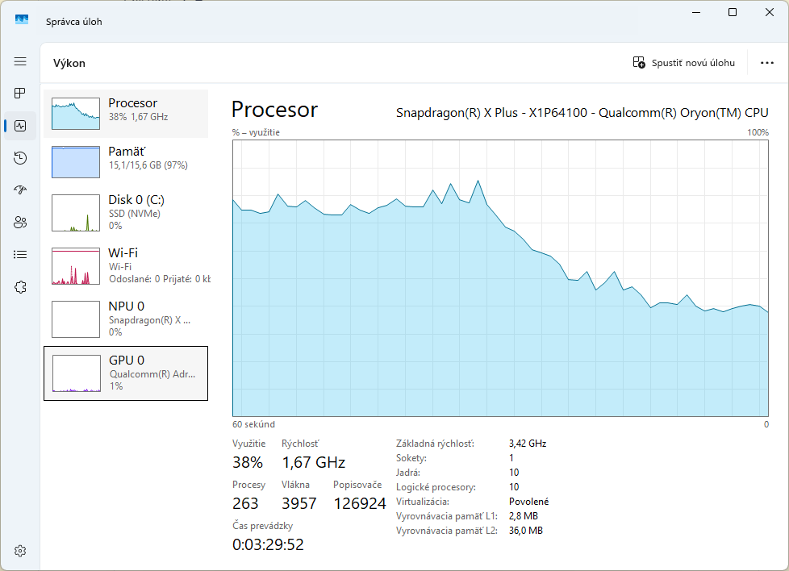
Task: Select NPU 0 in the resource list
Action: 126,319
